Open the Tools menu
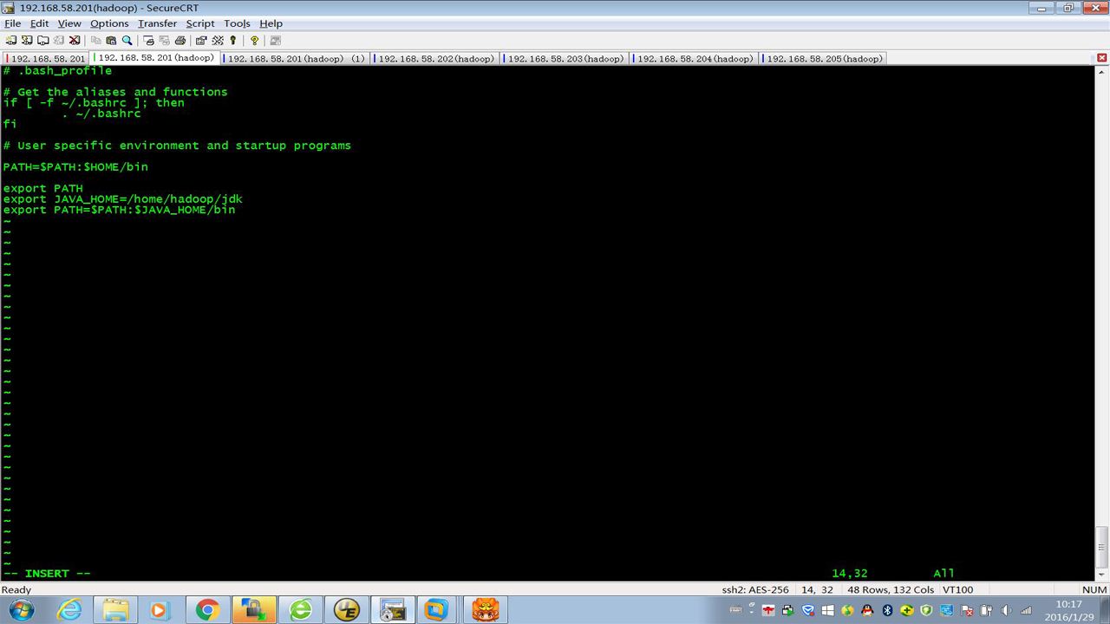This screenshot has width=1110, height=624. click(237, 23)
